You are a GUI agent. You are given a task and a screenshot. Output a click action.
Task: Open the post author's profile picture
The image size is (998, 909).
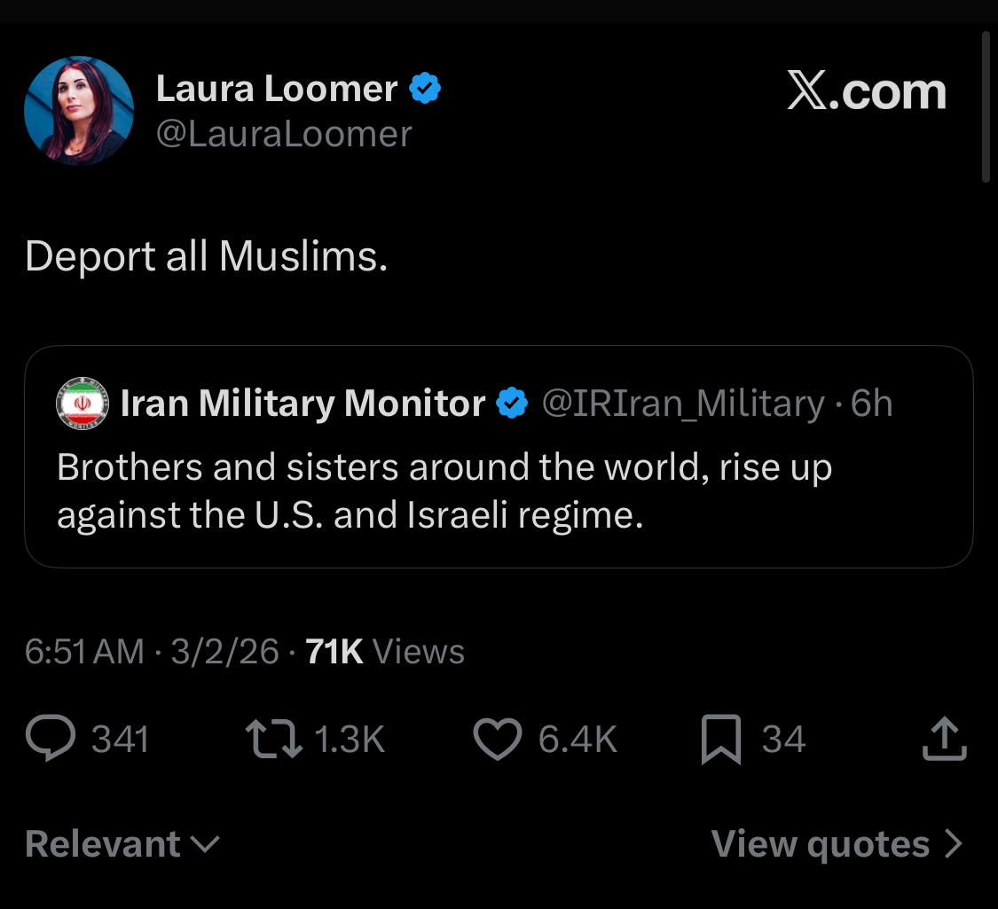79,111
